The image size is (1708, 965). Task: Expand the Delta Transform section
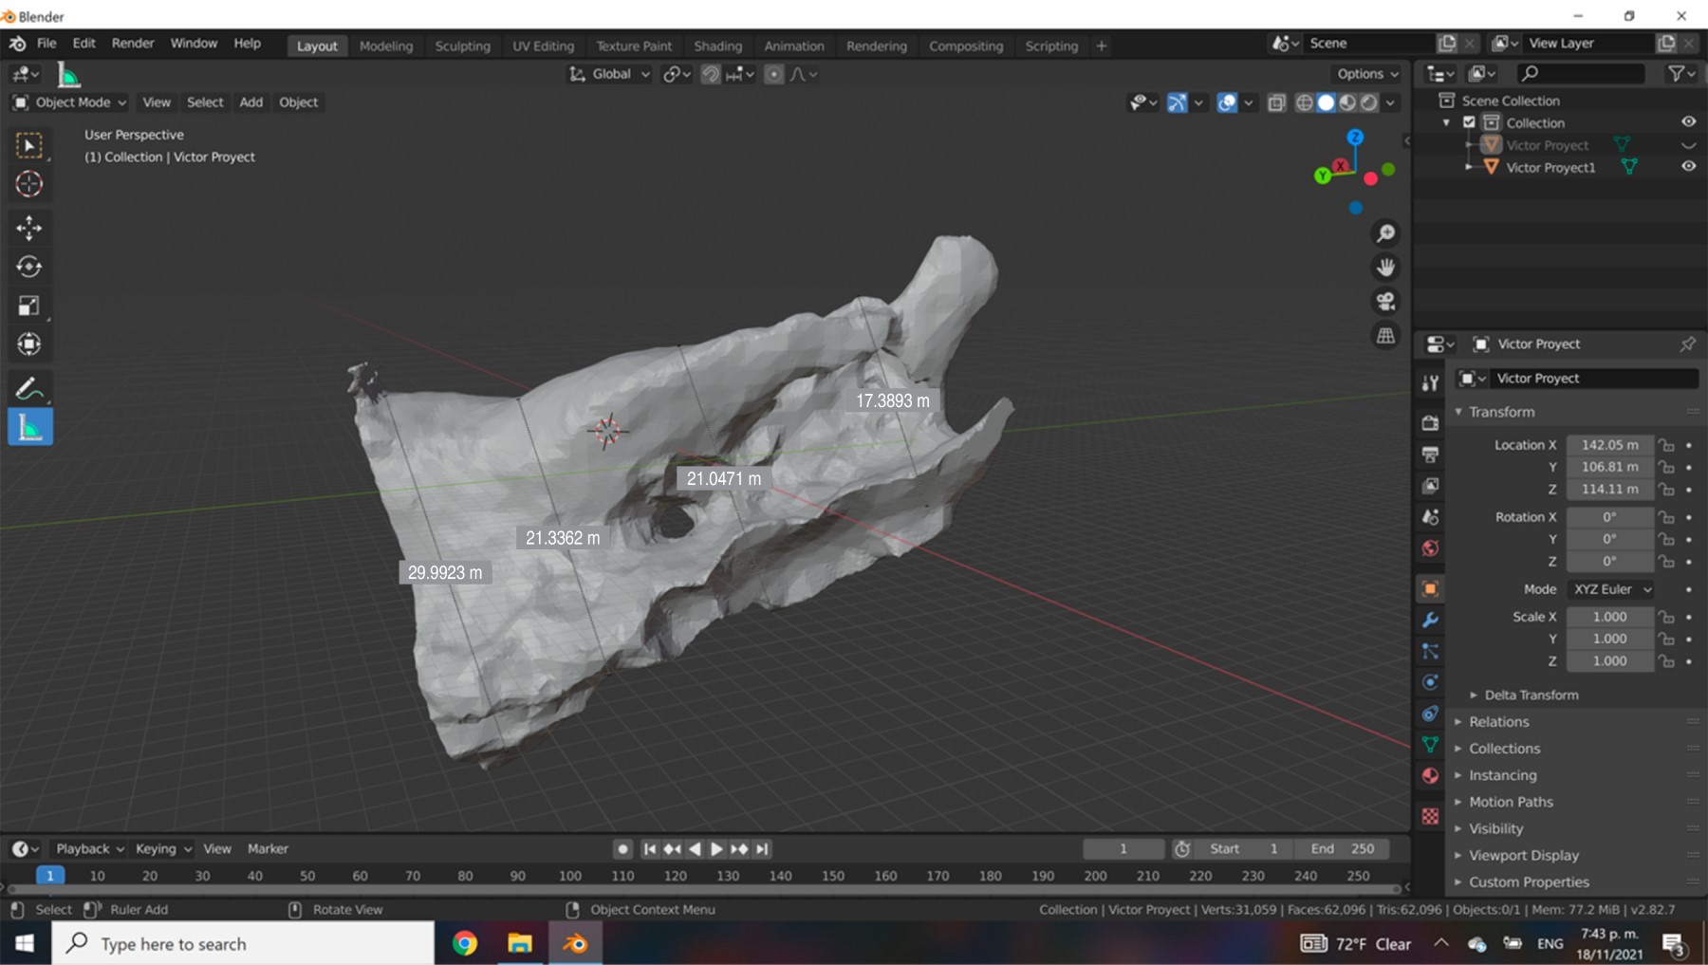pos(1531,695)
